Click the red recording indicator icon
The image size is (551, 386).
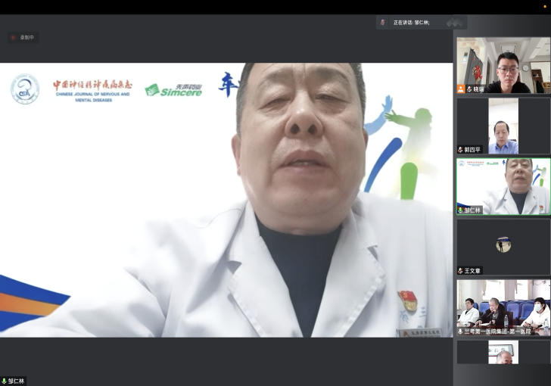click(x=14, y=37)
